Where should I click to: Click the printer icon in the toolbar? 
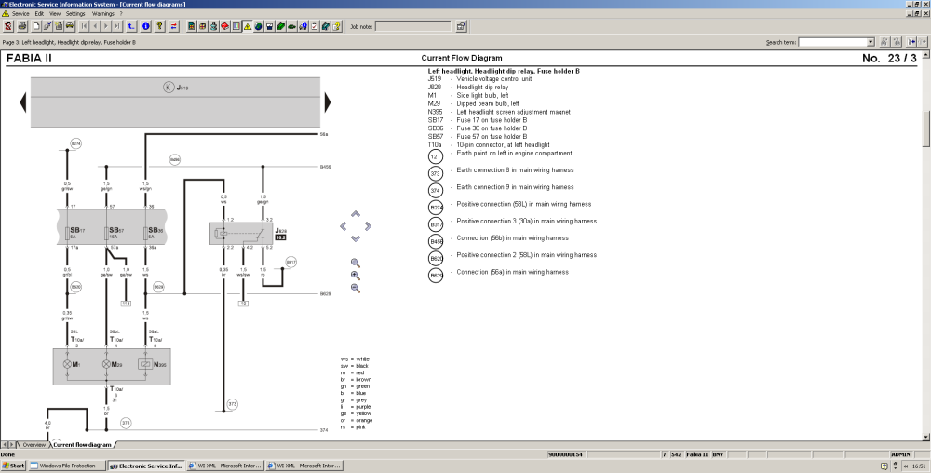click(22, 26)
